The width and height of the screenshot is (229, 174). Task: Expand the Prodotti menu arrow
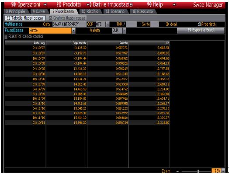coord(88,5)
